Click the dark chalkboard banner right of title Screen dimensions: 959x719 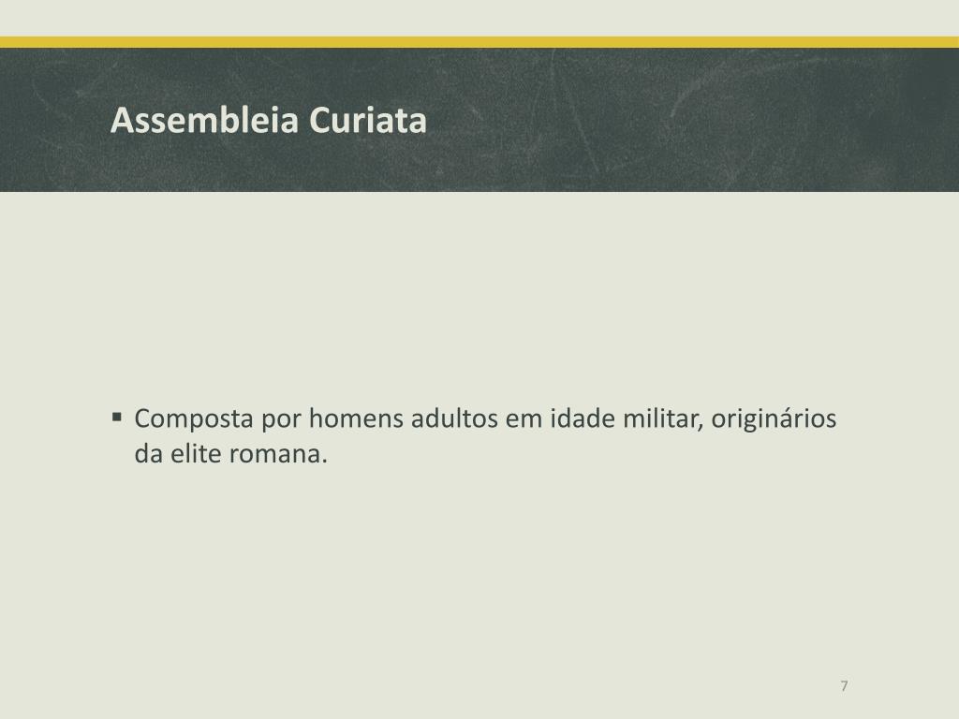[x=691, y=120]
